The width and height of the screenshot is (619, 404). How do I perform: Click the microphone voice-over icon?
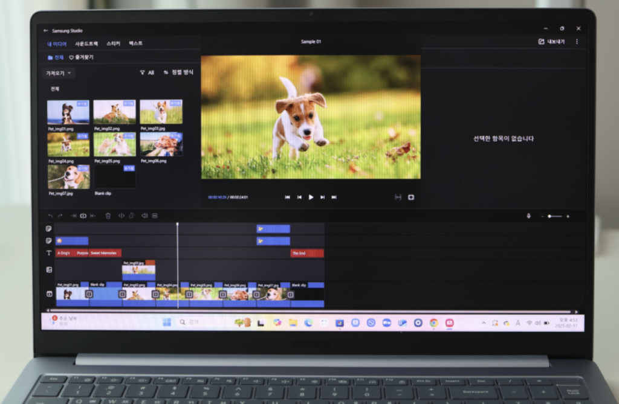[x=528, y=216]
